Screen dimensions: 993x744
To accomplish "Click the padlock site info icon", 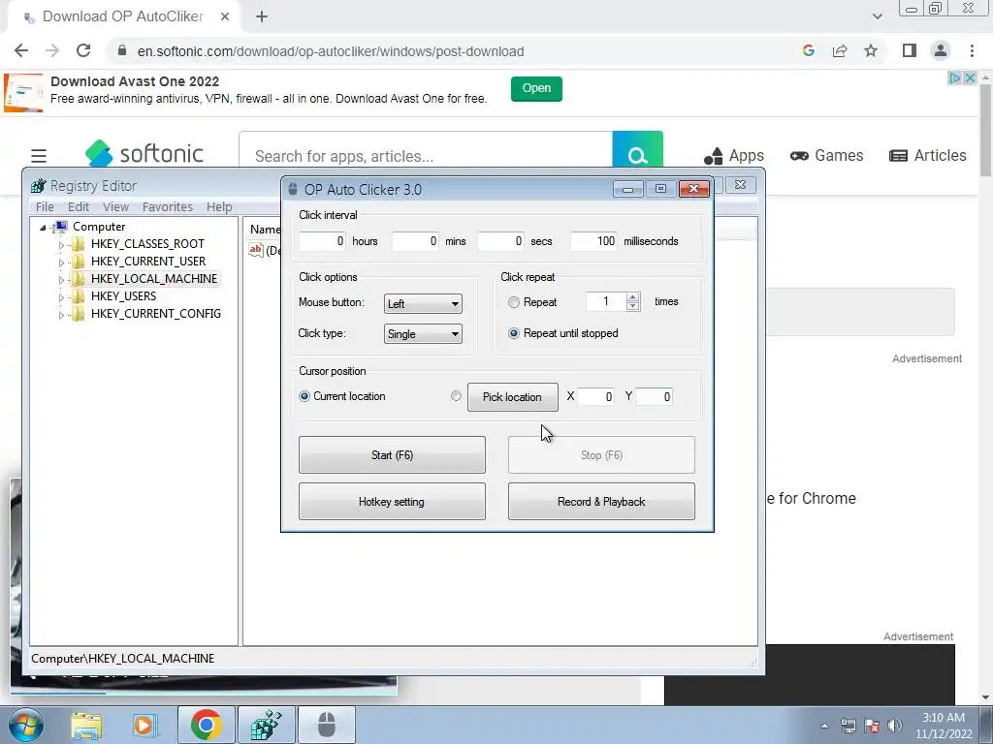I will point(122,51).
